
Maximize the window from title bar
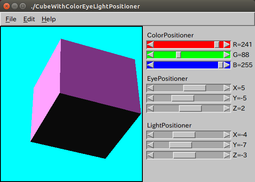point(23,6)
